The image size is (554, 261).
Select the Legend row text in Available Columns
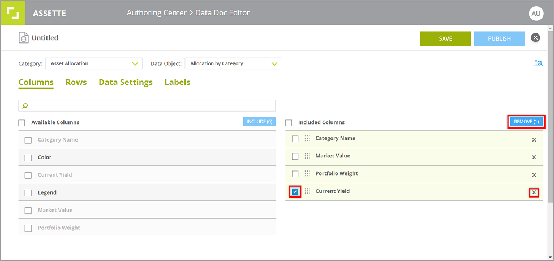[47, 192]
